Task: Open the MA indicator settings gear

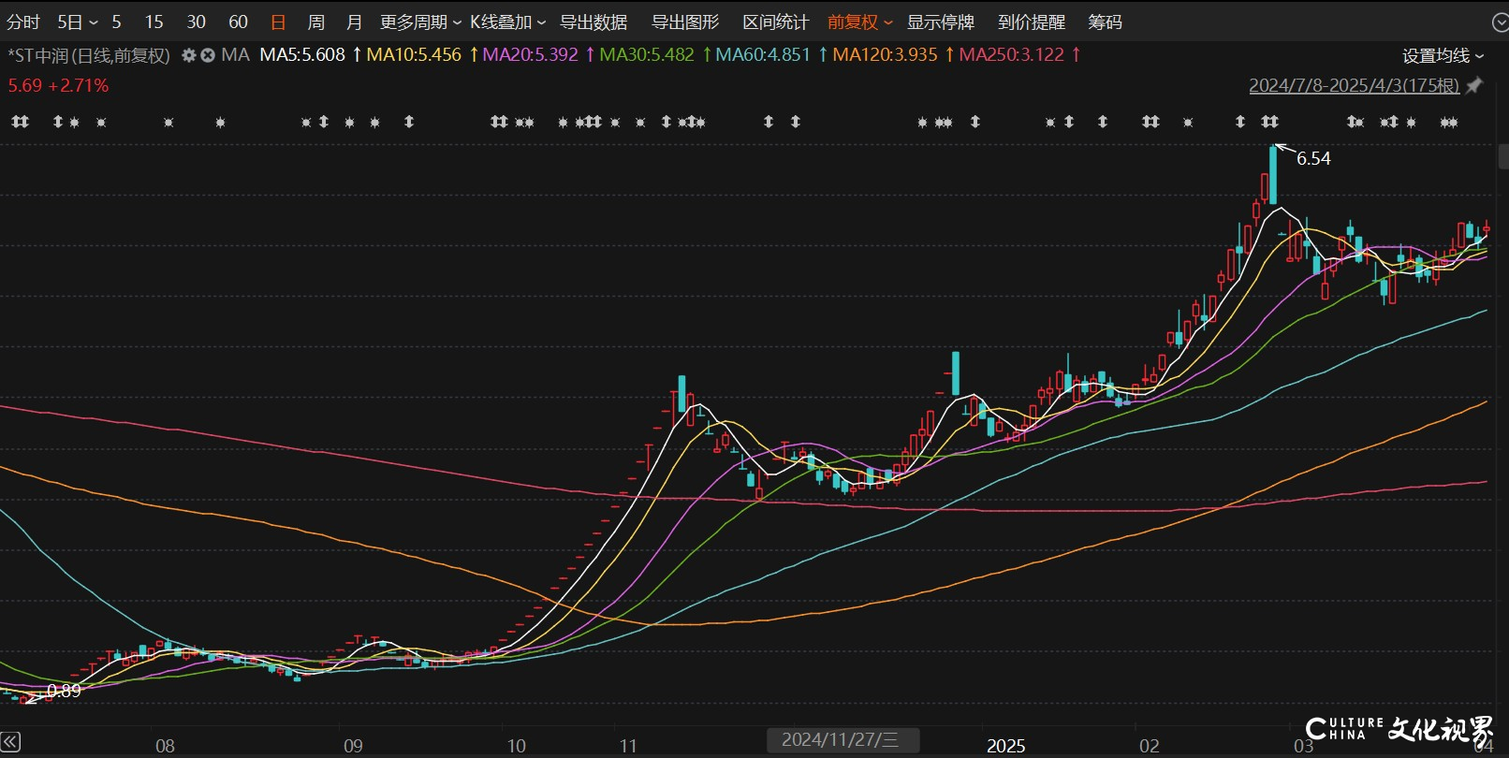Action: pyautogui.click(x=188, y=55)
